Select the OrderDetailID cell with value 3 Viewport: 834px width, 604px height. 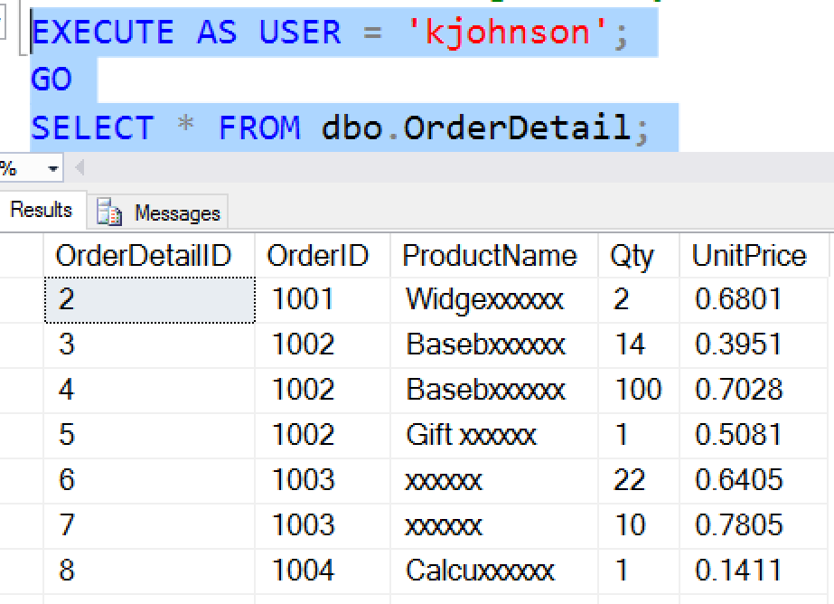tap(149, 344)
